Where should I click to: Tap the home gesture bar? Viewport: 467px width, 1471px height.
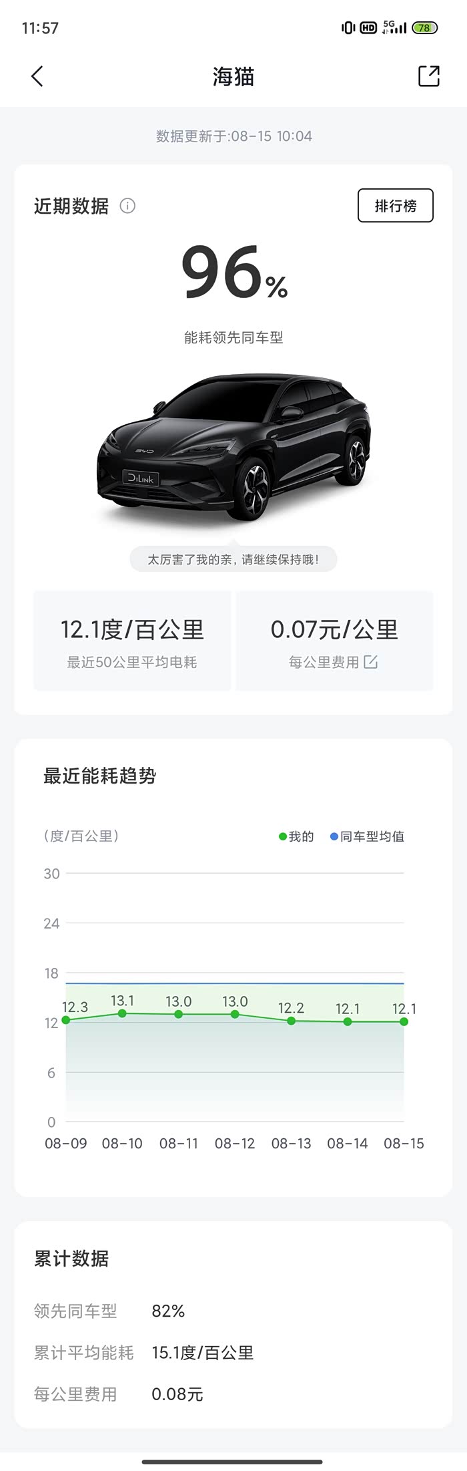point(233,1462)
